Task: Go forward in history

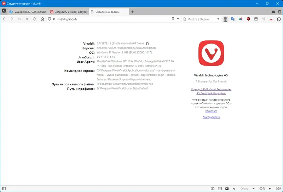Action: pos(12,19)
